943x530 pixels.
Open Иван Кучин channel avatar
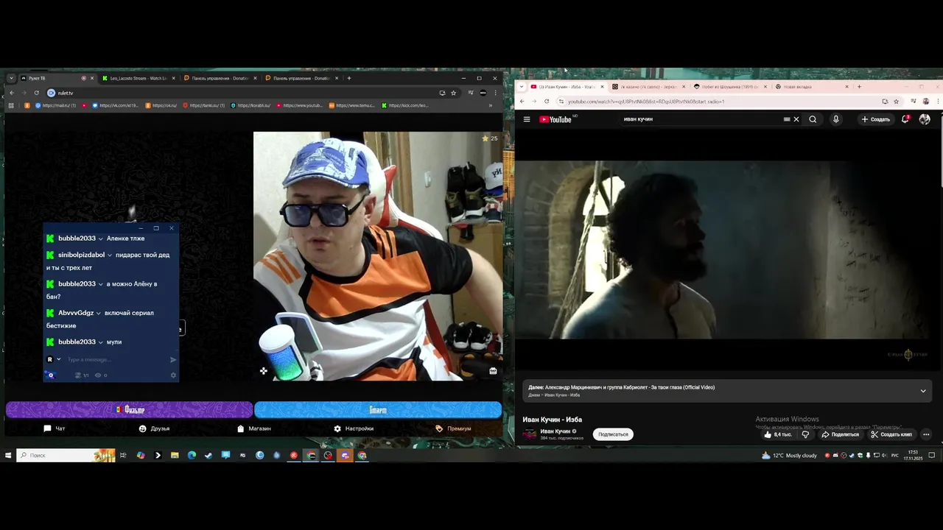530,434
